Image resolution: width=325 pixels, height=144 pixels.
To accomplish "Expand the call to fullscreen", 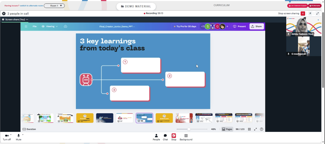I will pos(318,13).
